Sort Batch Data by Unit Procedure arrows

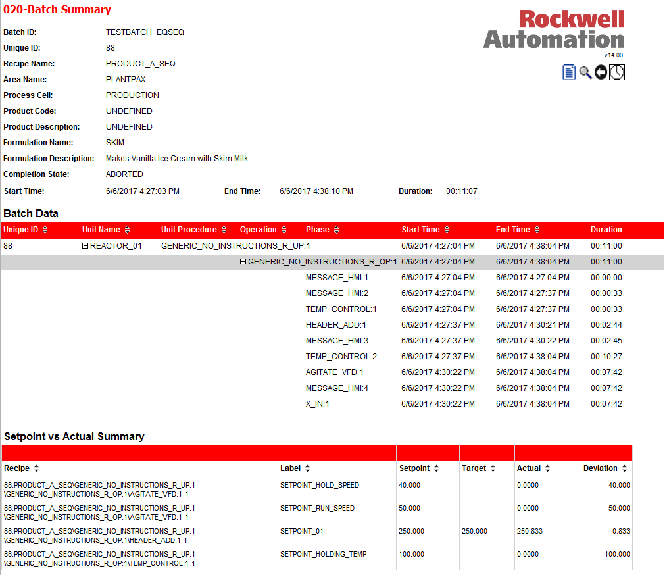[x=224, y=230]
